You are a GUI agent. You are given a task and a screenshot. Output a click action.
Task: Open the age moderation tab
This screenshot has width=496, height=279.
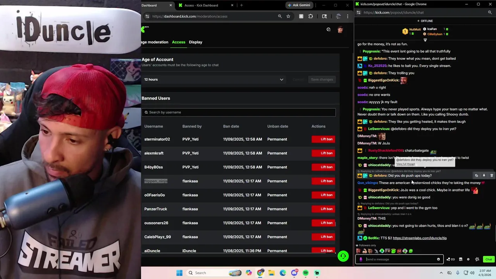[x=155, y=42]
